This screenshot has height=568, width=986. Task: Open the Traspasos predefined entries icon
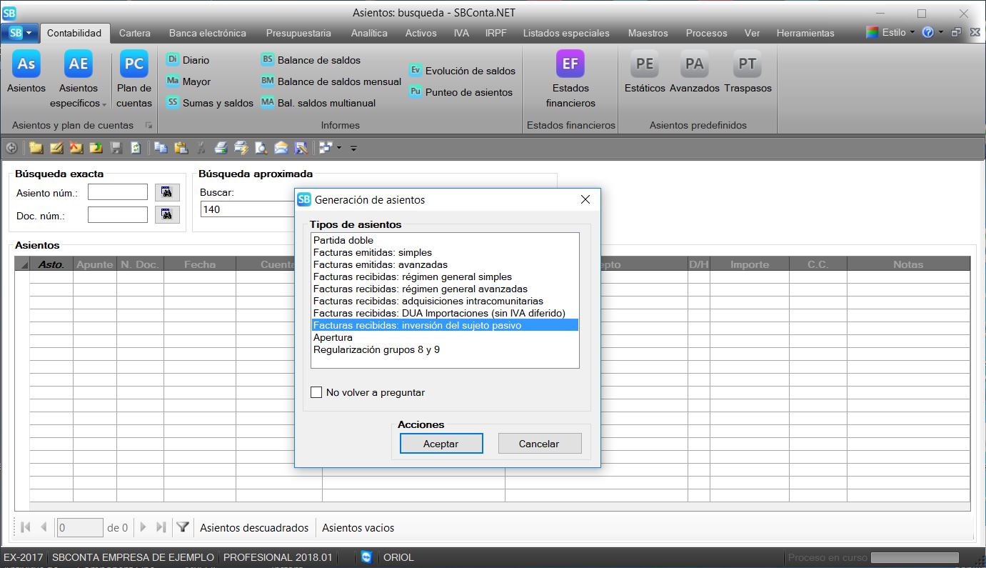coord(747,65)
